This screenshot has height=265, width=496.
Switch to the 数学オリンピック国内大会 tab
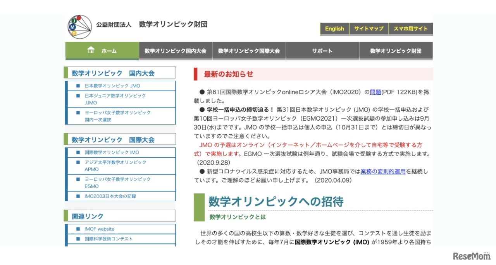175,51
